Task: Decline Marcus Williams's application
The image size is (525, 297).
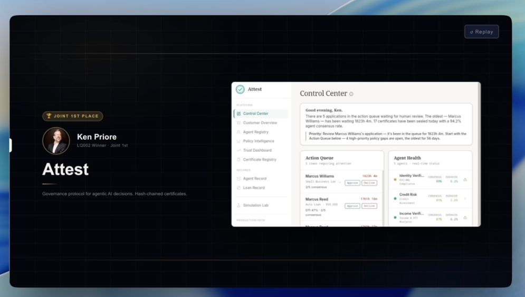Action: [369, 183]
